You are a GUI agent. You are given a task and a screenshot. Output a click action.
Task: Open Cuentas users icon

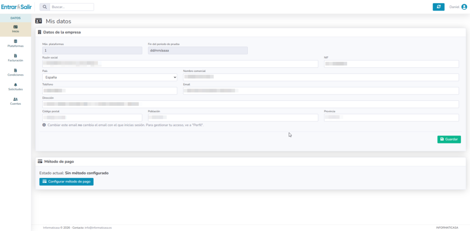[16, 99]
